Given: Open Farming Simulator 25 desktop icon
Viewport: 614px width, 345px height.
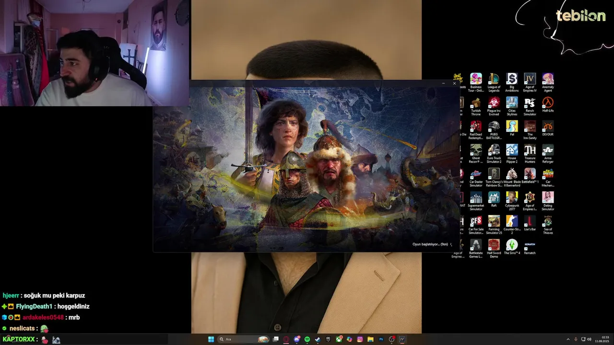Looking at the screenshot, I should pyautogui.click(x=494, y=225).
